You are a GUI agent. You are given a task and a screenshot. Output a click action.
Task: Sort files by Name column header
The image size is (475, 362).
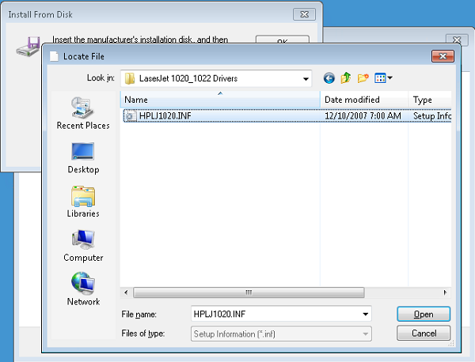point(220,100)
